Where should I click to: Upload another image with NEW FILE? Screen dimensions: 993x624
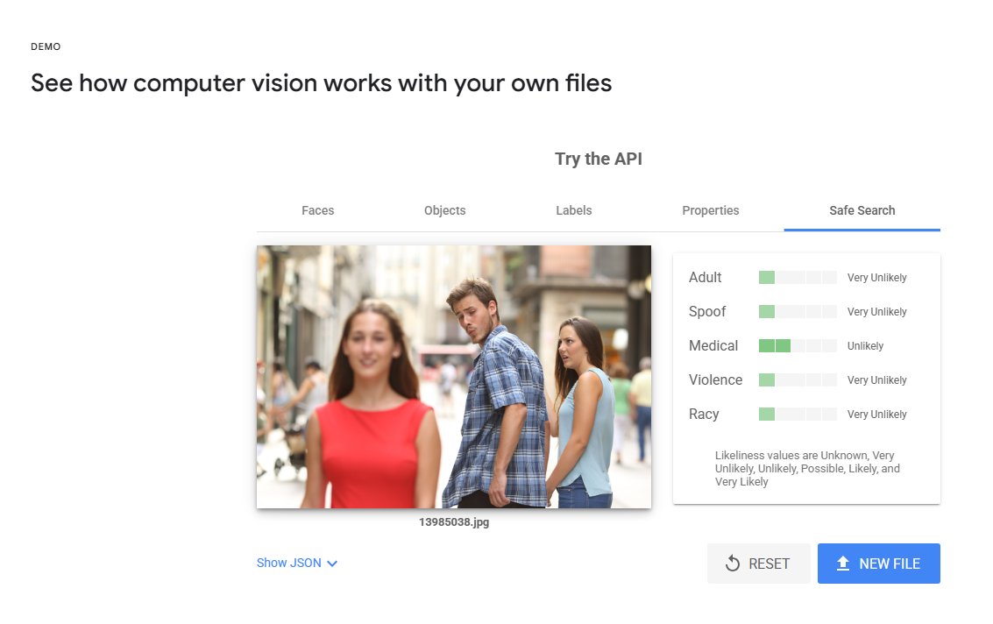click(879, 564)
